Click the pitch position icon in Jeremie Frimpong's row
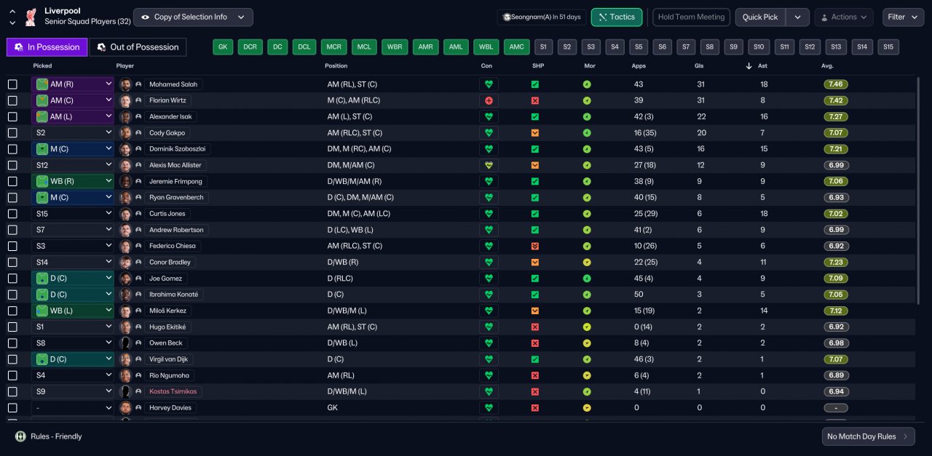Viewport: 932px width, 456px height. pyautogui.click(x=42, y=181)
